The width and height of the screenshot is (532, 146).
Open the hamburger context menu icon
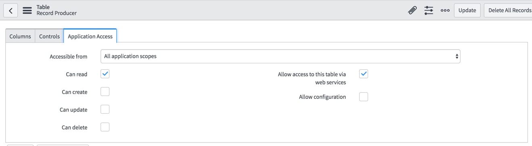point(27,10)
